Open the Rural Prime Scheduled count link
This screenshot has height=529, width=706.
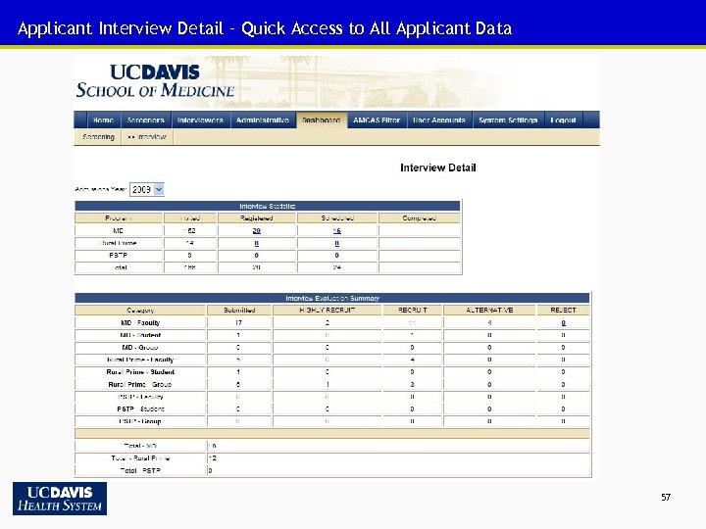[x=336, y=243]
